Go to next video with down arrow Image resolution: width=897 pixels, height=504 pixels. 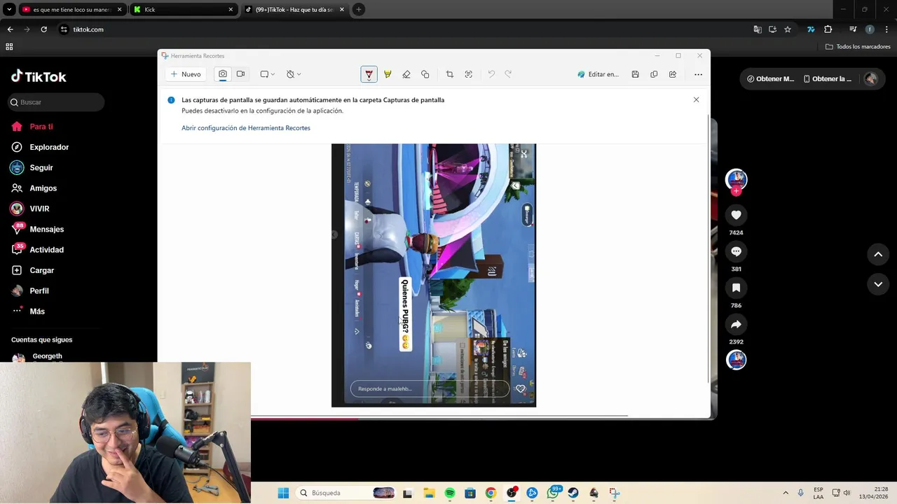[878, 284]
